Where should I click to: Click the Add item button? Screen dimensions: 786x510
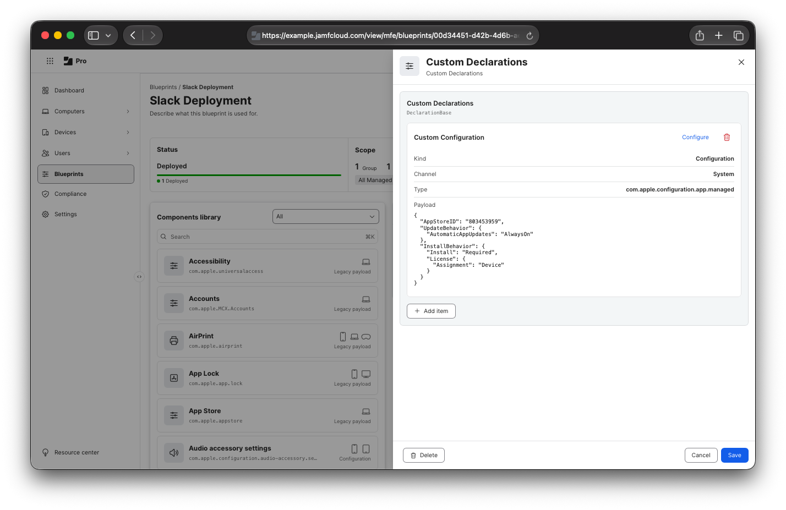431,311
